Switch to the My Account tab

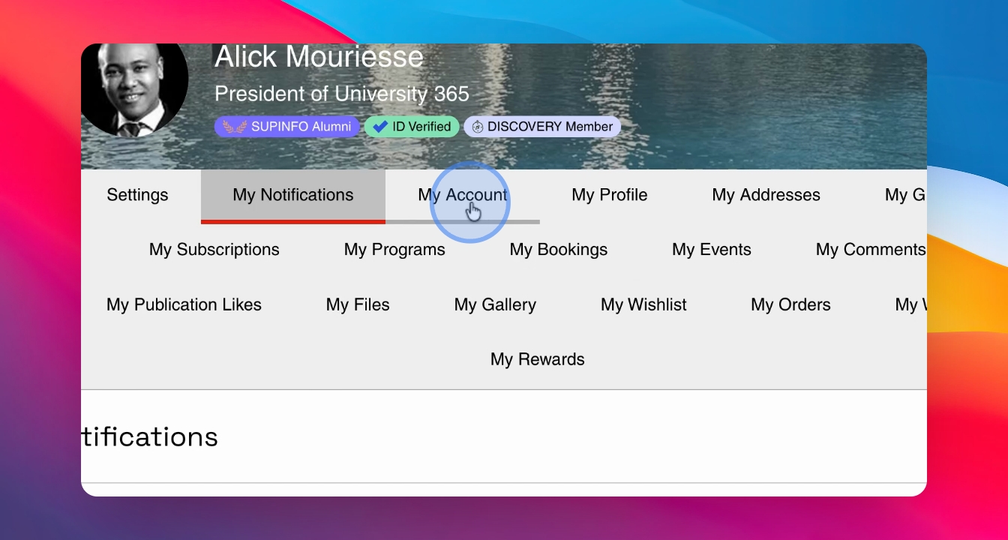tap(463, 195)
